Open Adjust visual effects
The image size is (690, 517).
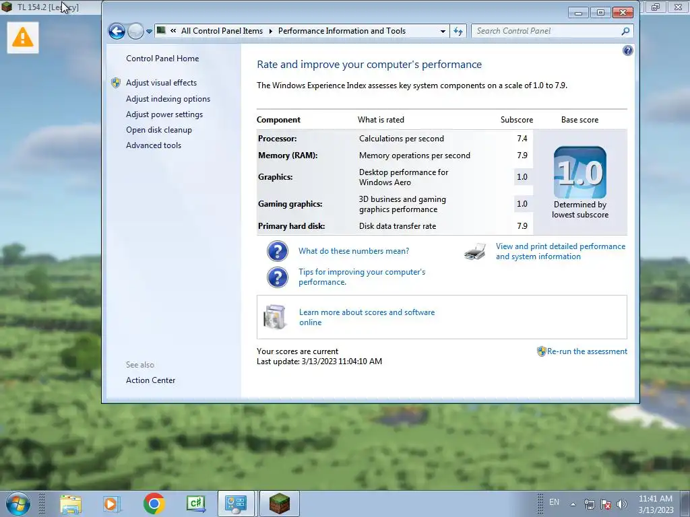tap(161, 83)
